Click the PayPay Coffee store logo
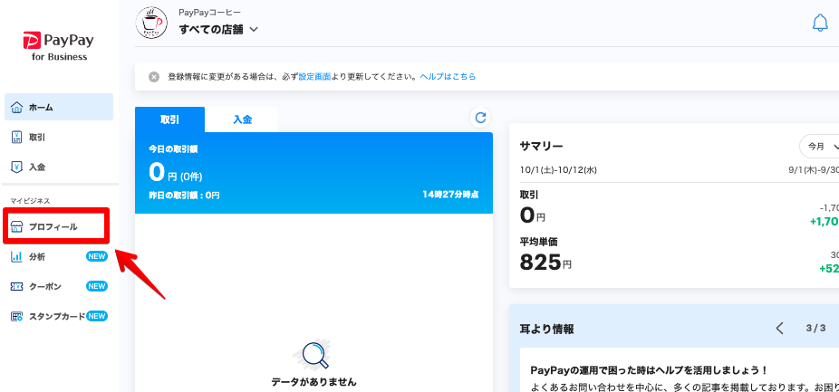 (x=152, y=23)
